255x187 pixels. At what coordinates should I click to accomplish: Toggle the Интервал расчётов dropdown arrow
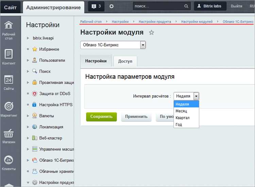196,96
